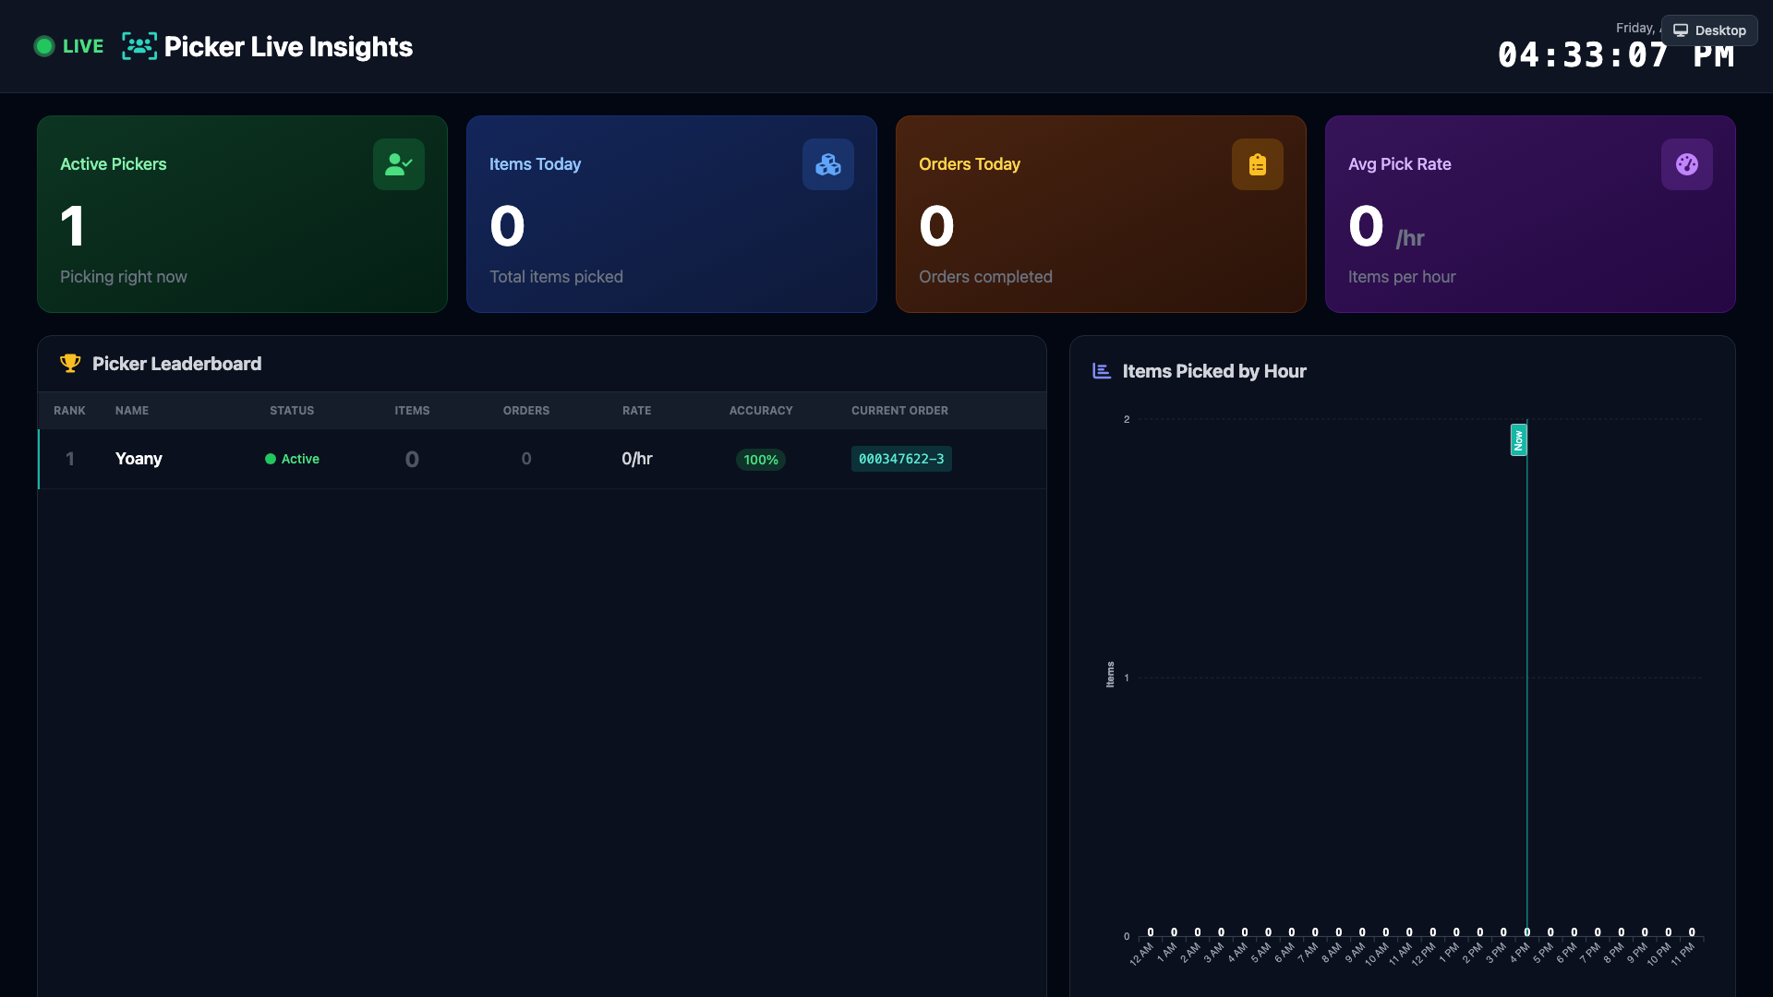Toggle Yoany's Active status dot

pos(270,459)
